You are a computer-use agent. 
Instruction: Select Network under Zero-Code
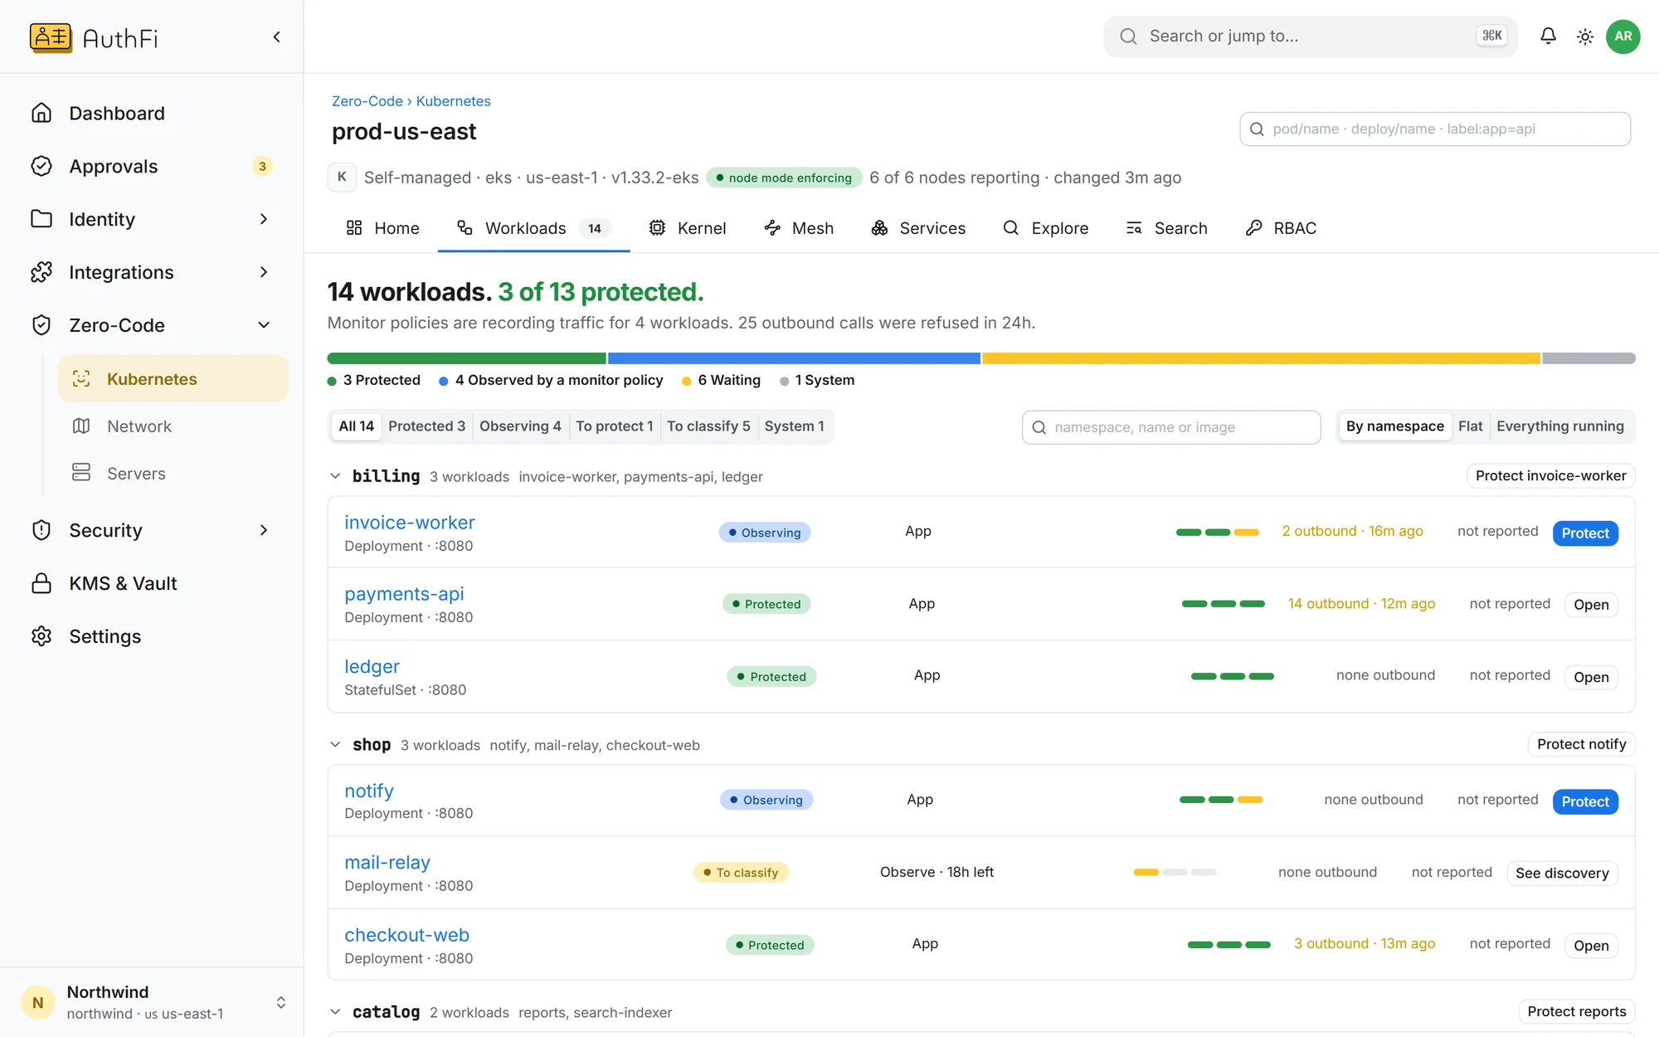173,426
